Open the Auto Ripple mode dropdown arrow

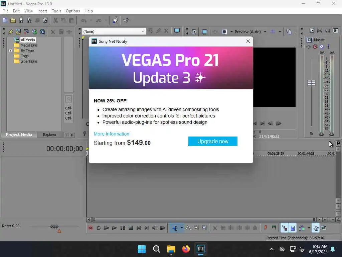[309, 228]
